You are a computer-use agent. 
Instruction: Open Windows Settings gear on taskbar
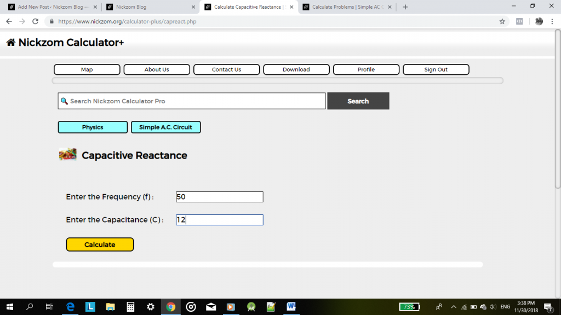pos(151,307)
